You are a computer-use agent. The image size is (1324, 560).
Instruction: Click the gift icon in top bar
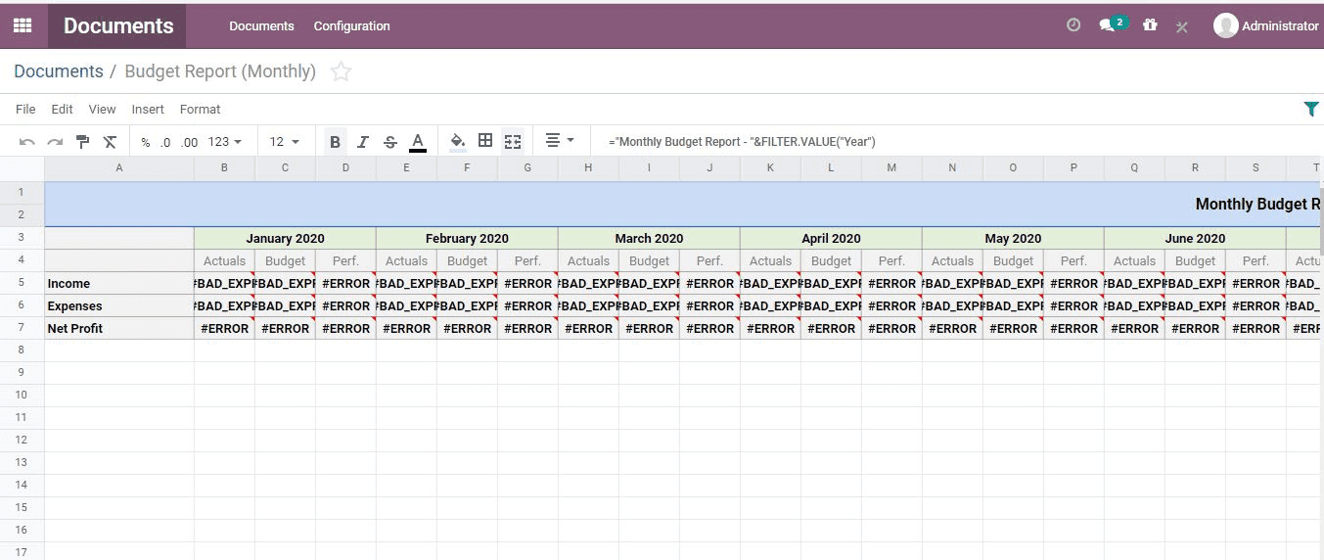click(1150, 24)
